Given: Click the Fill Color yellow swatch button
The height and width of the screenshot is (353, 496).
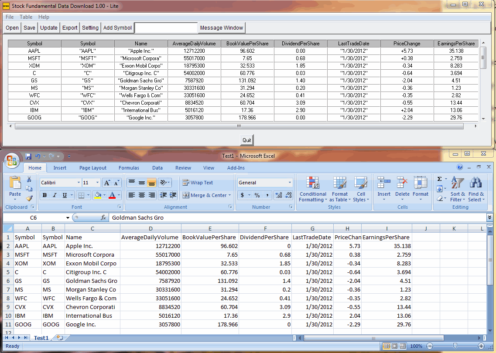Looking at the screenshot, I should tap(98, 195).
